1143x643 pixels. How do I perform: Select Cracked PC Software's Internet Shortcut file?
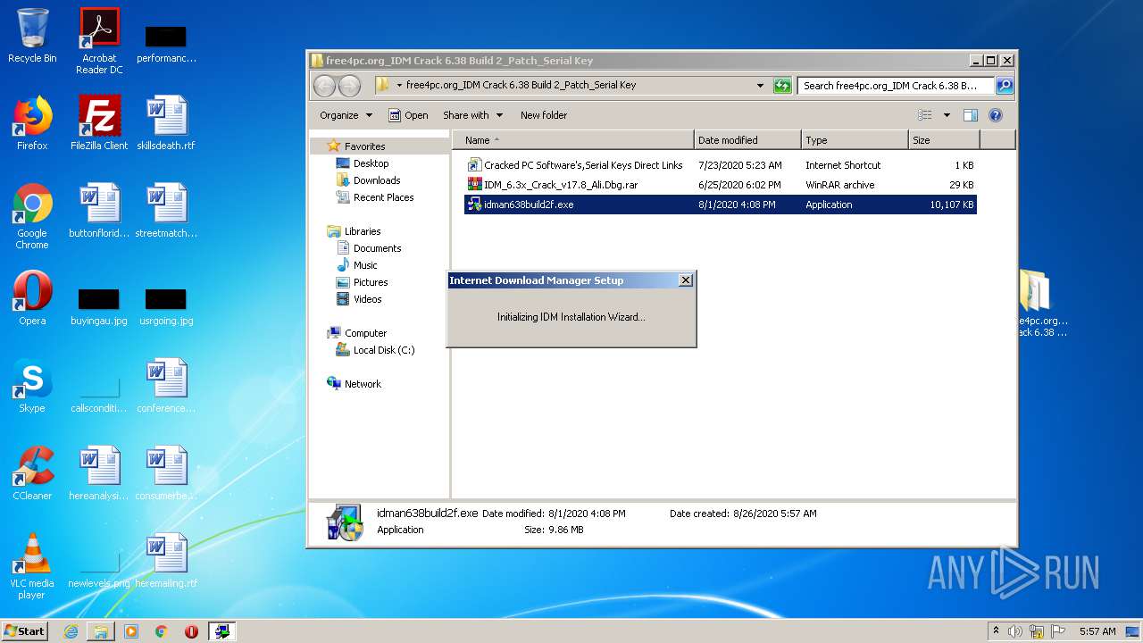pyautogui.click(x=720, y=165)
